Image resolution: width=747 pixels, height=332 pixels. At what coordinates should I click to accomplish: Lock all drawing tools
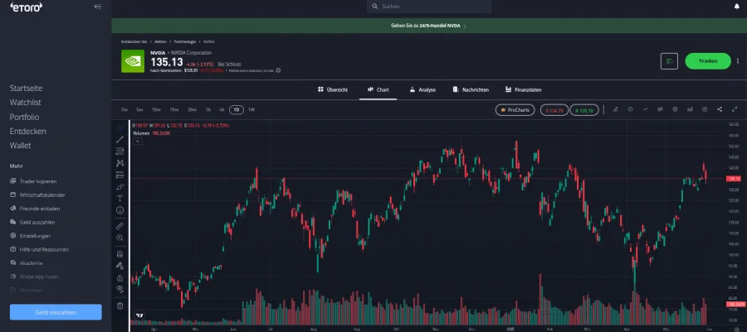(120, 278)
